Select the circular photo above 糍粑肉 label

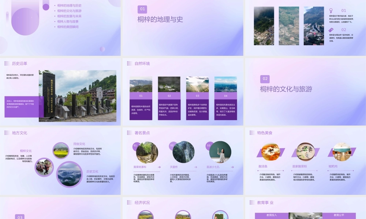[x=342, y=152]
